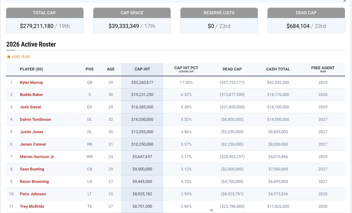Sort the roster by Age column
The width and height of the screenshot is (352, 213).
click(110, 69)
